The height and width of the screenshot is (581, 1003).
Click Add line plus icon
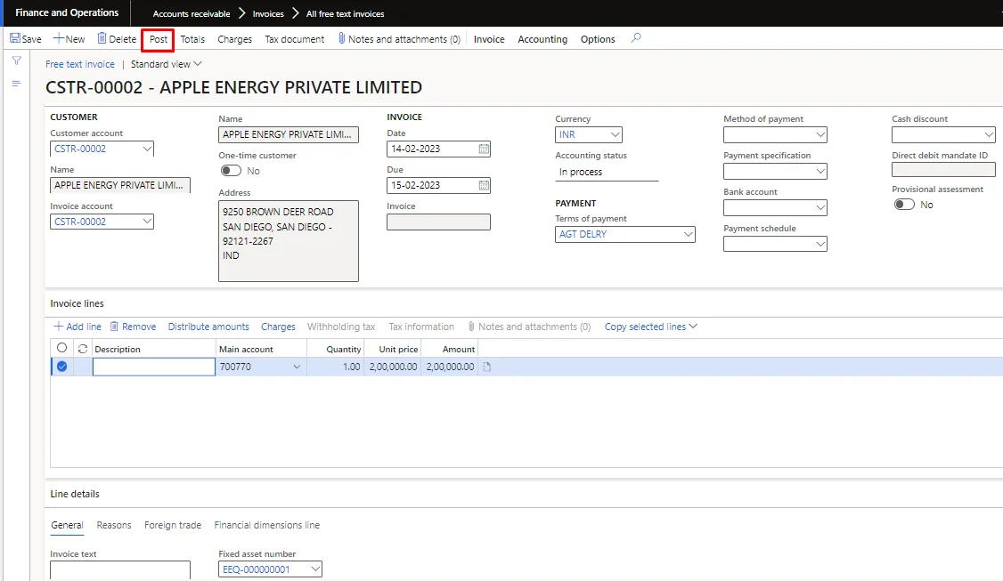[58, 326]
